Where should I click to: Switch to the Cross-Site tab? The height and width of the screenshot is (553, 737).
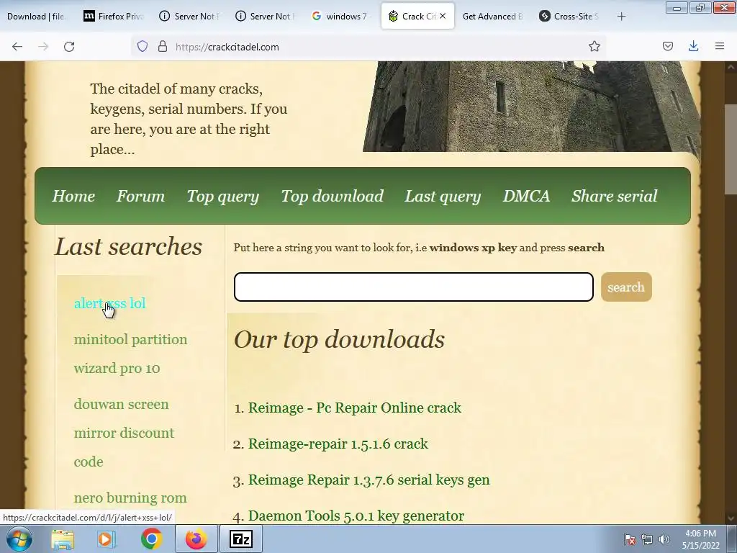[570, 17]
